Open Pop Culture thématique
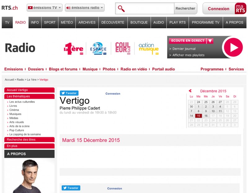 pos(17,130)
